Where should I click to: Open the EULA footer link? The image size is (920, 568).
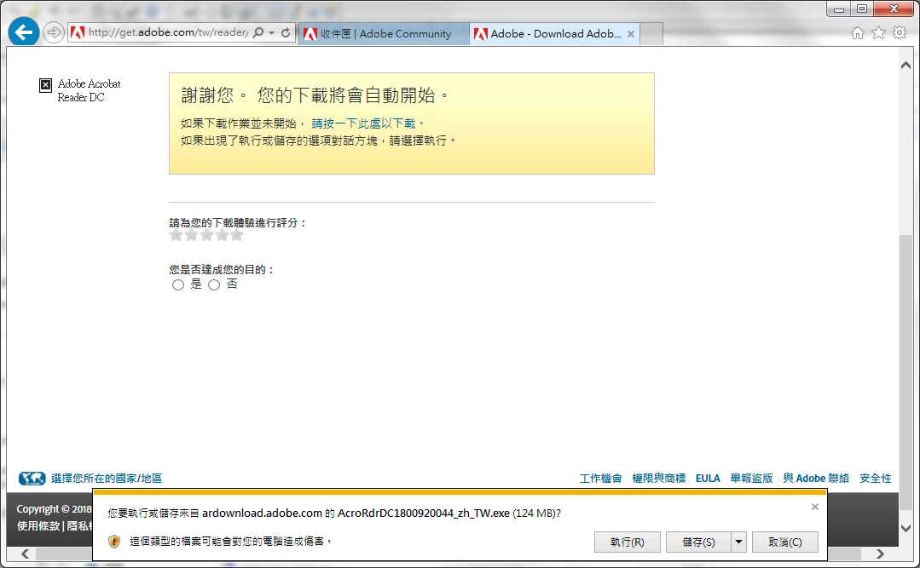click(708, 479)
